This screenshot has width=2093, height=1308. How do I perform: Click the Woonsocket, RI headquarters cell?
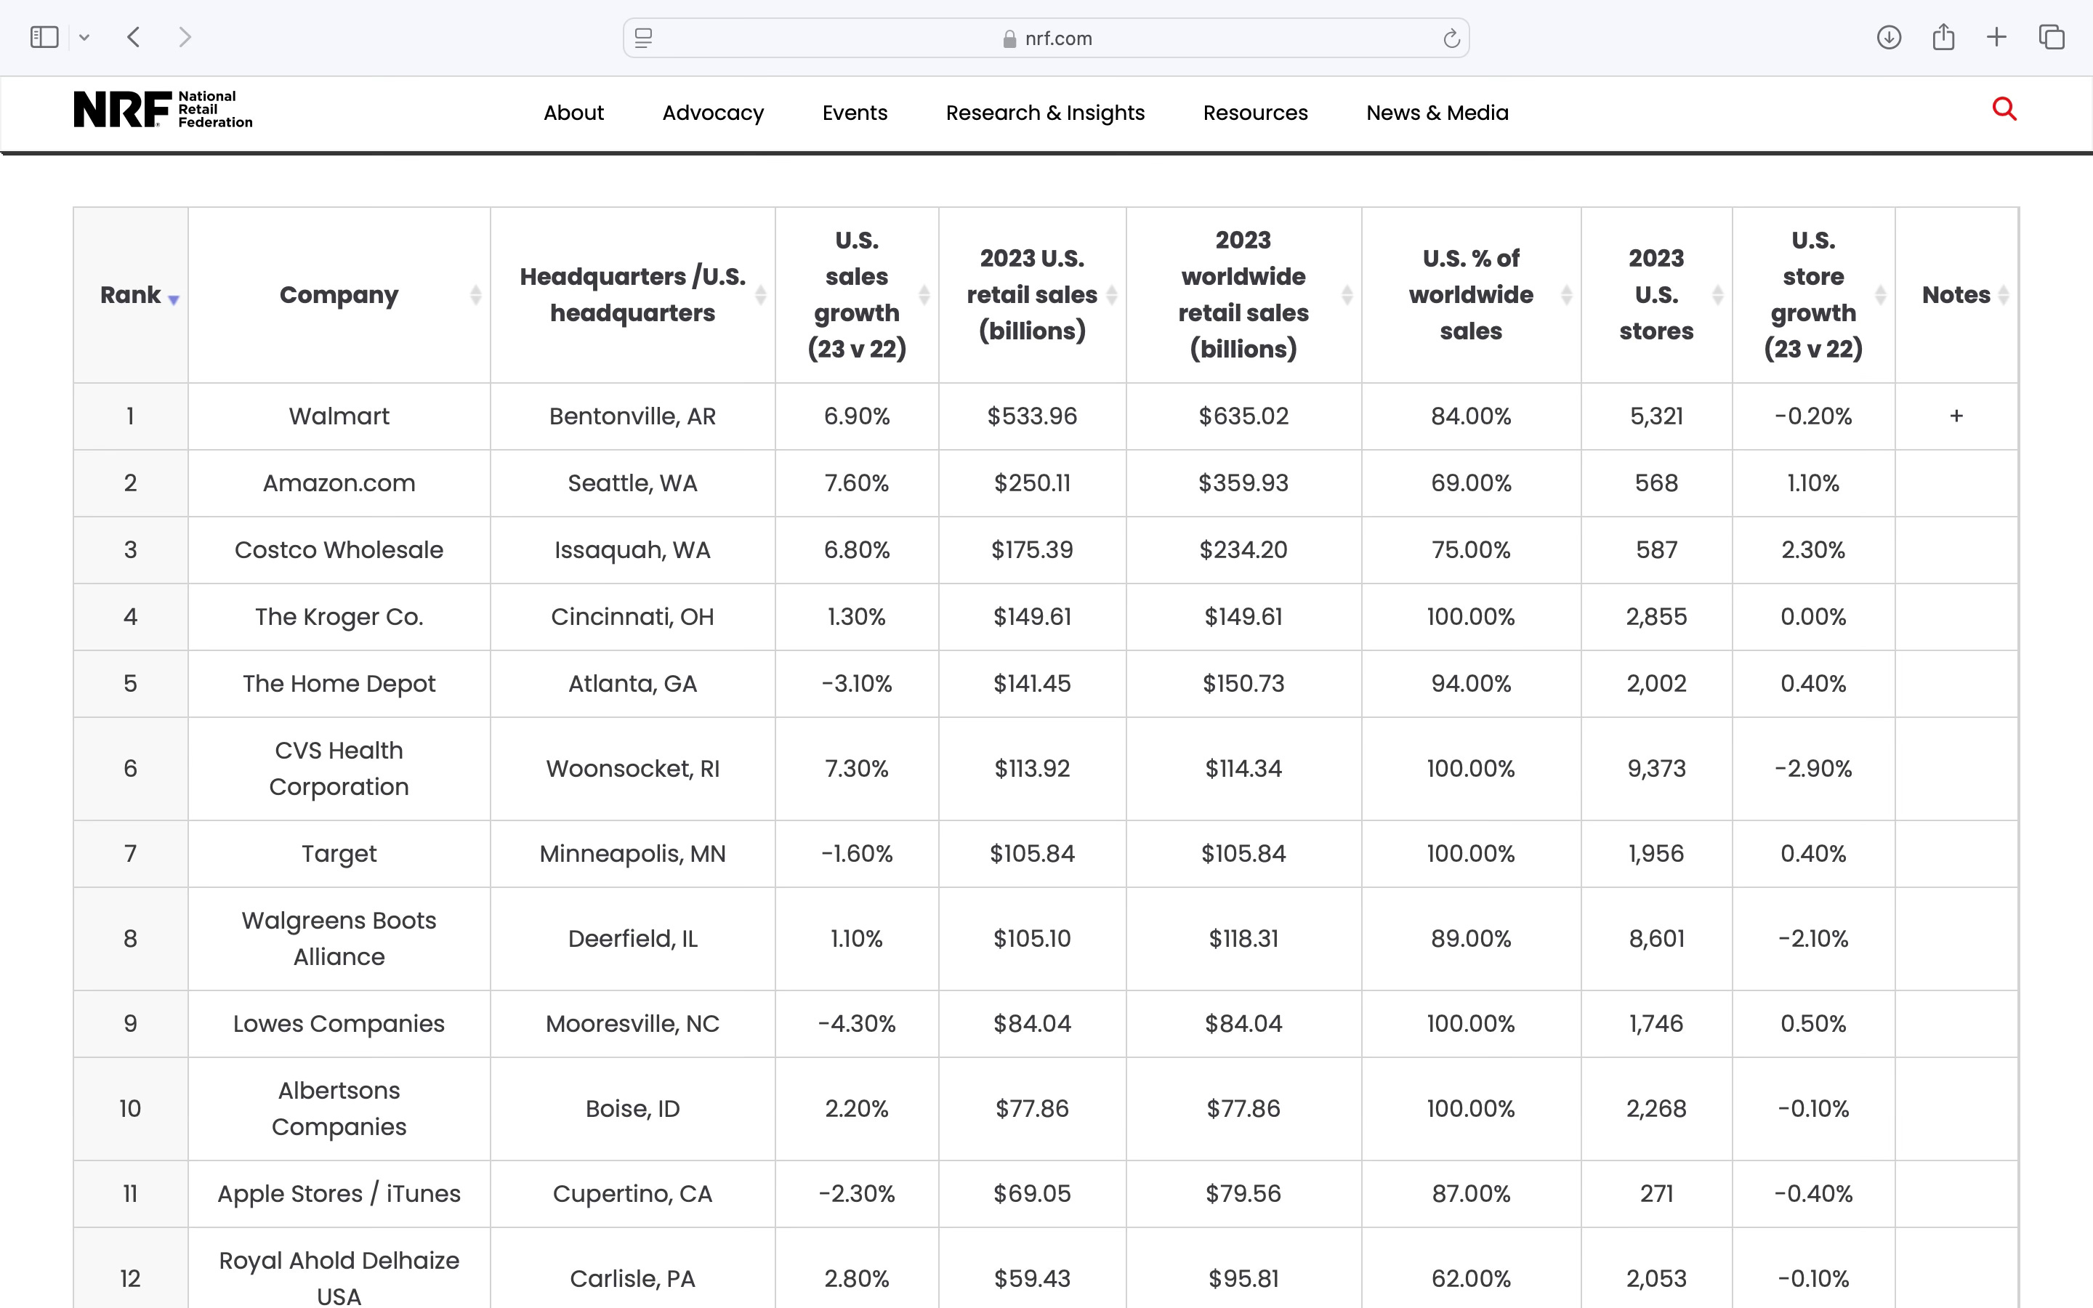coord(632,768)
